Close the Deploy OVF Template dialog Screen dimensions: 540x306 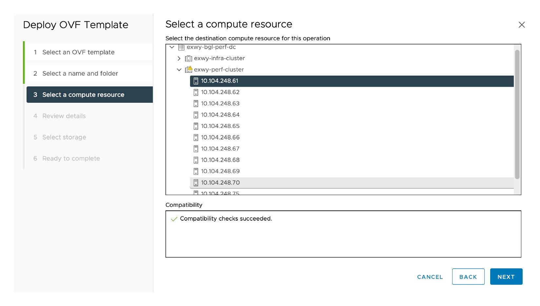[x=522, y=25]
